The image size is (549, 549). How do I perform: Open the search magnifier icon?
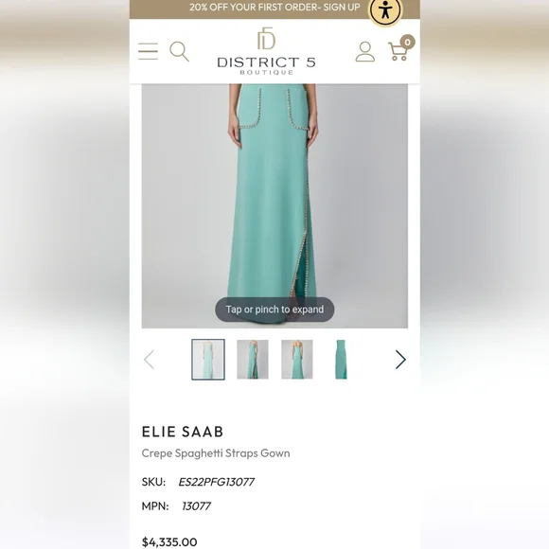coord(179,51)
